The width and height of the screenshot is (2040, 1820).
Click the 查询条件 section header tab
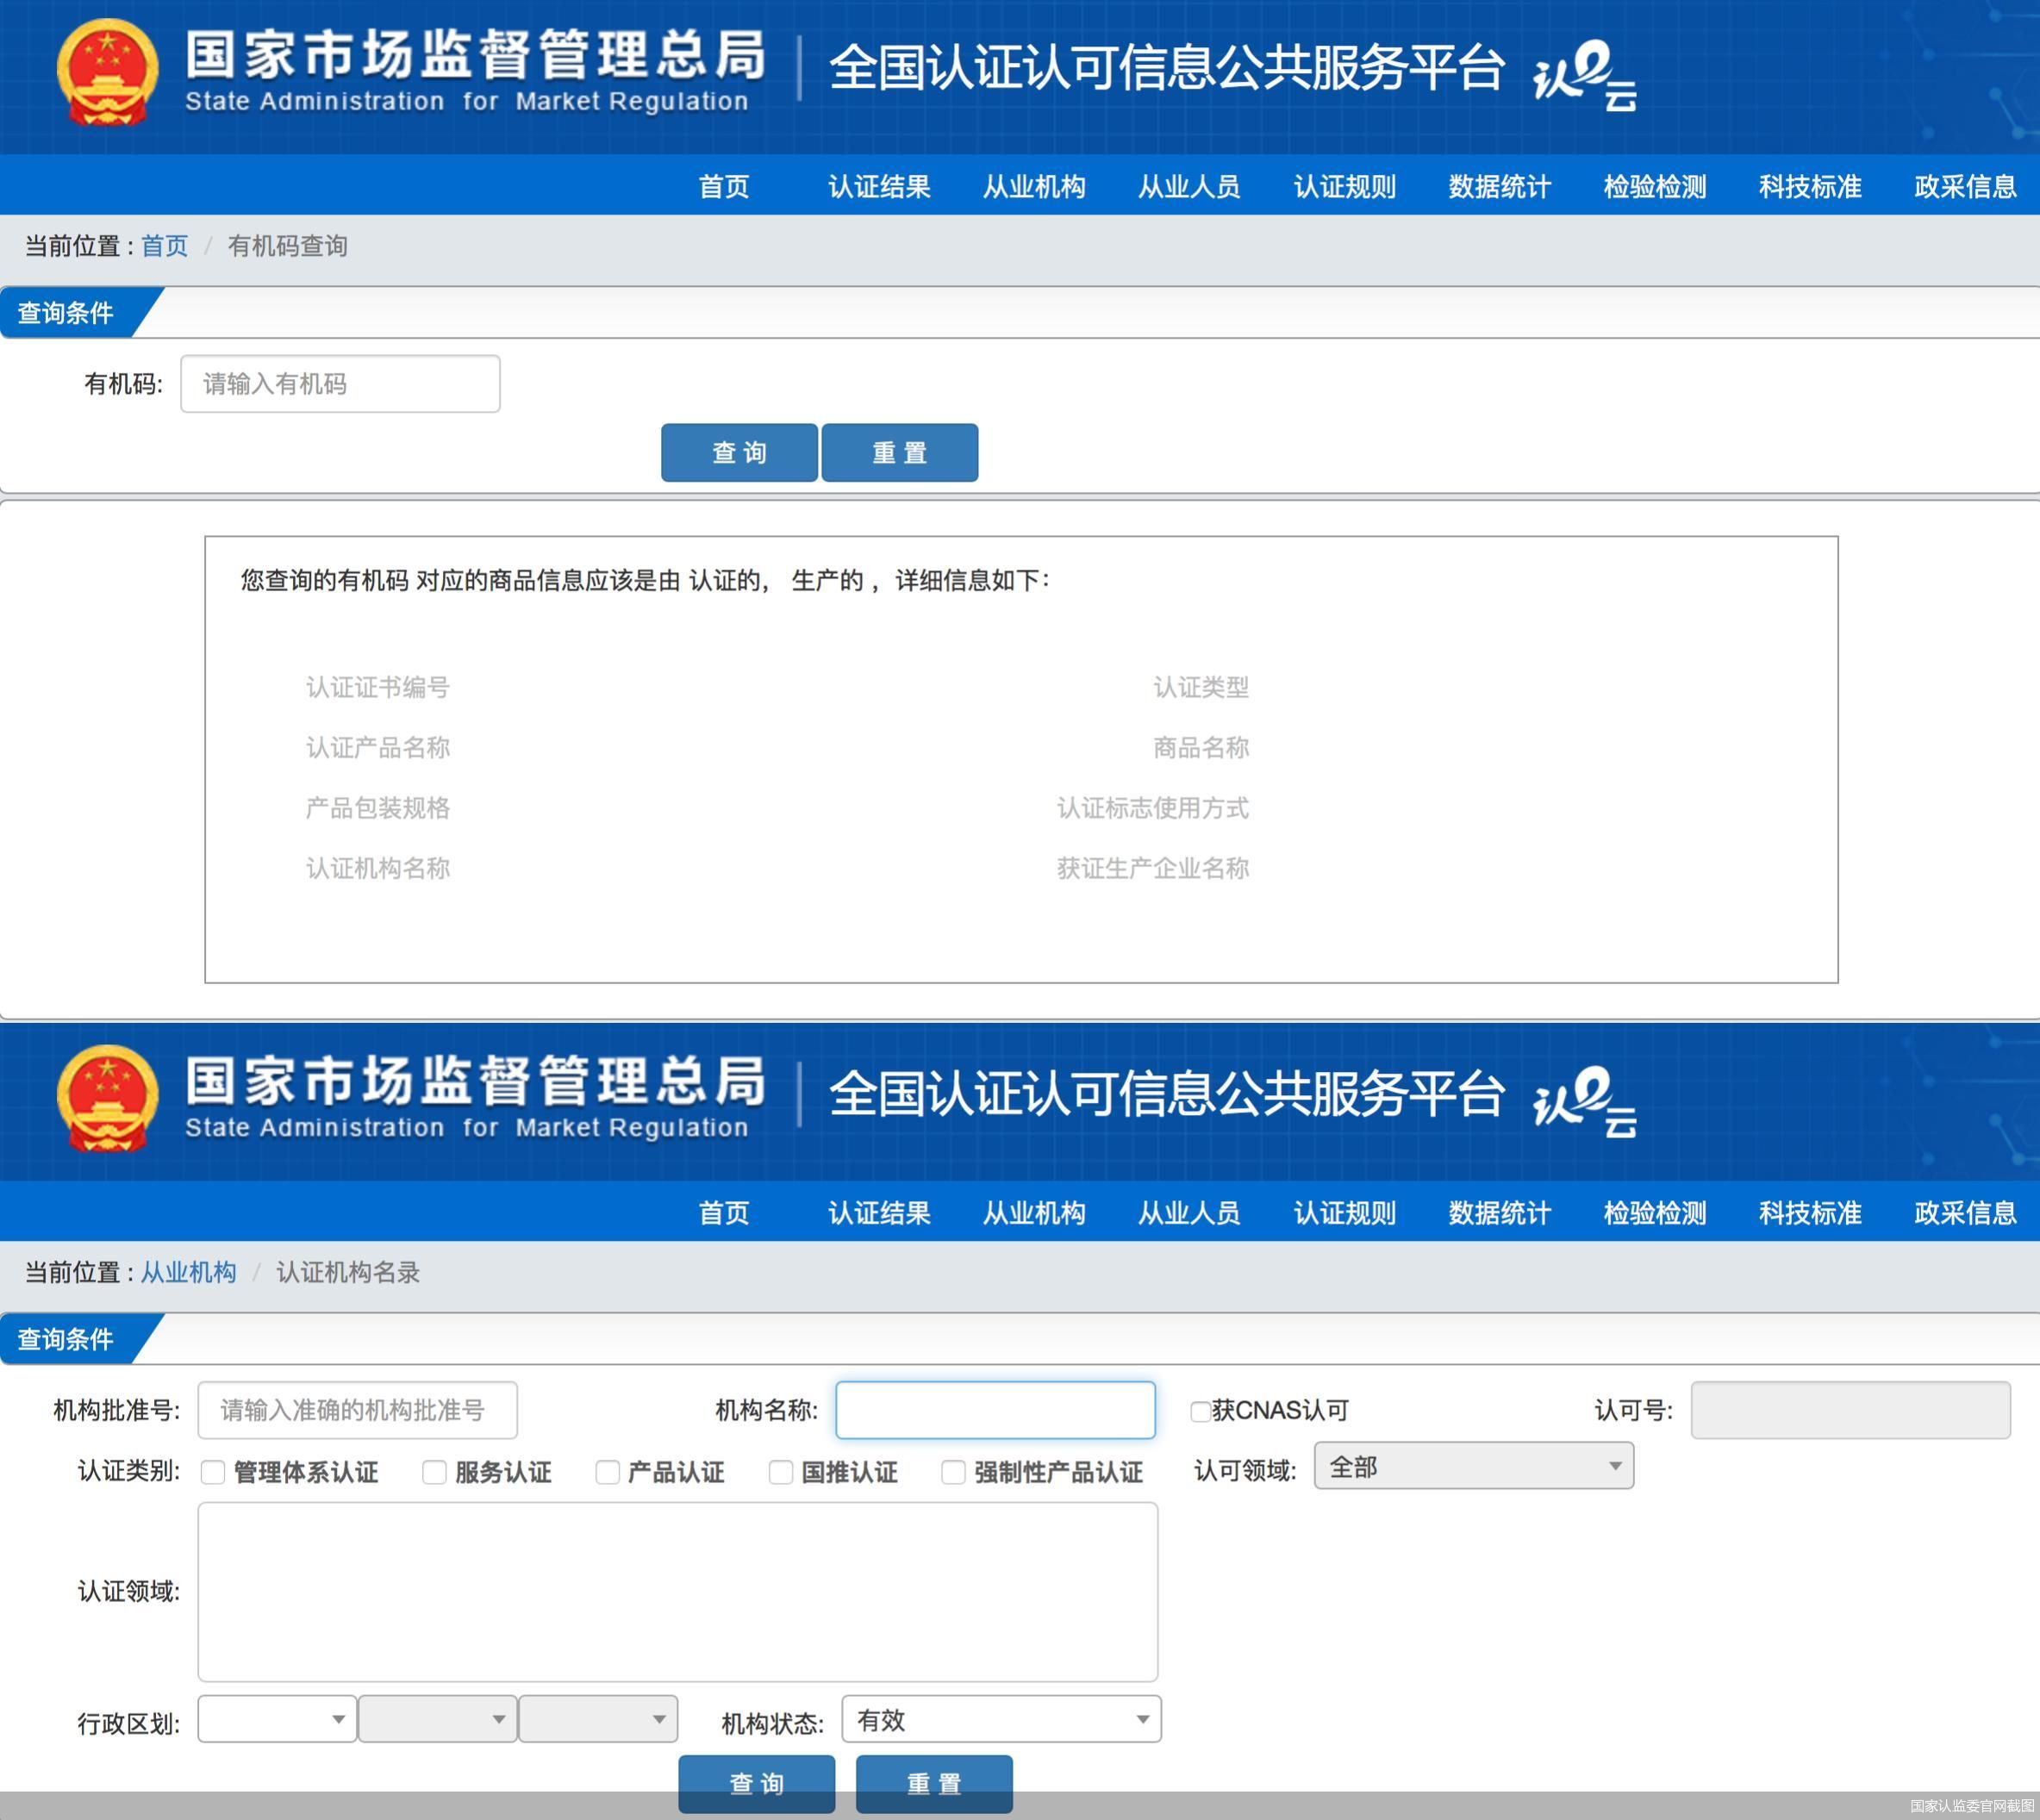[65, 313]
